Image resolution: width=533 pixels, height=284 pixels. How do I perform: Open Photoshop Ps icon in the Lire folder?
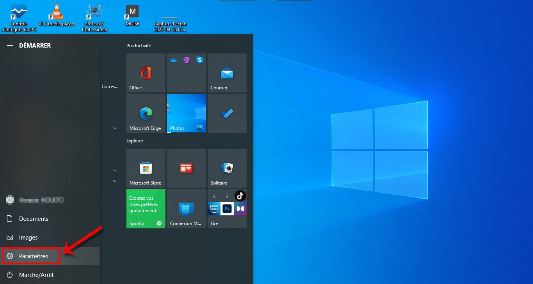pyautogui.click(x=227, y=209)
